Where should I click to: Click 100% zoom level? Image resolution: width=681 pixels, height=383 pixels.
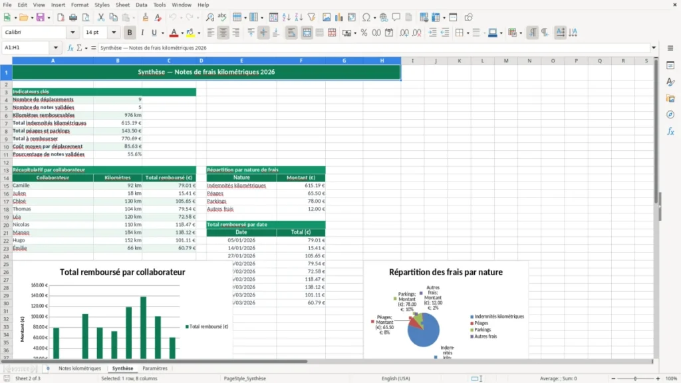click(672, 378)
